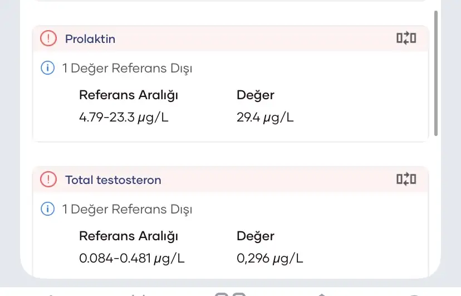
Task: Click Prolaktin's "Değer" column label
Action: click(256, 95)
